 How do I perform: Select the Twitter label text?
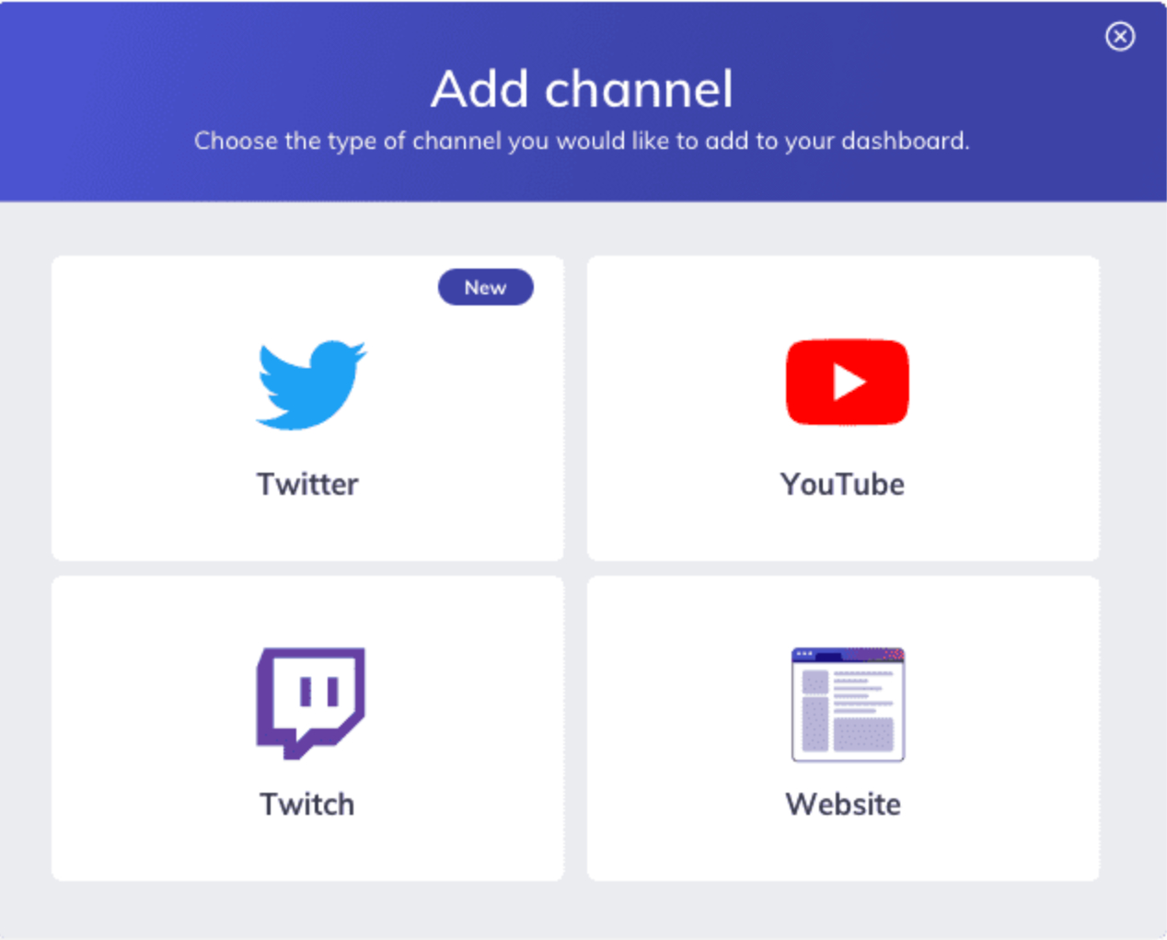point(307,484)
